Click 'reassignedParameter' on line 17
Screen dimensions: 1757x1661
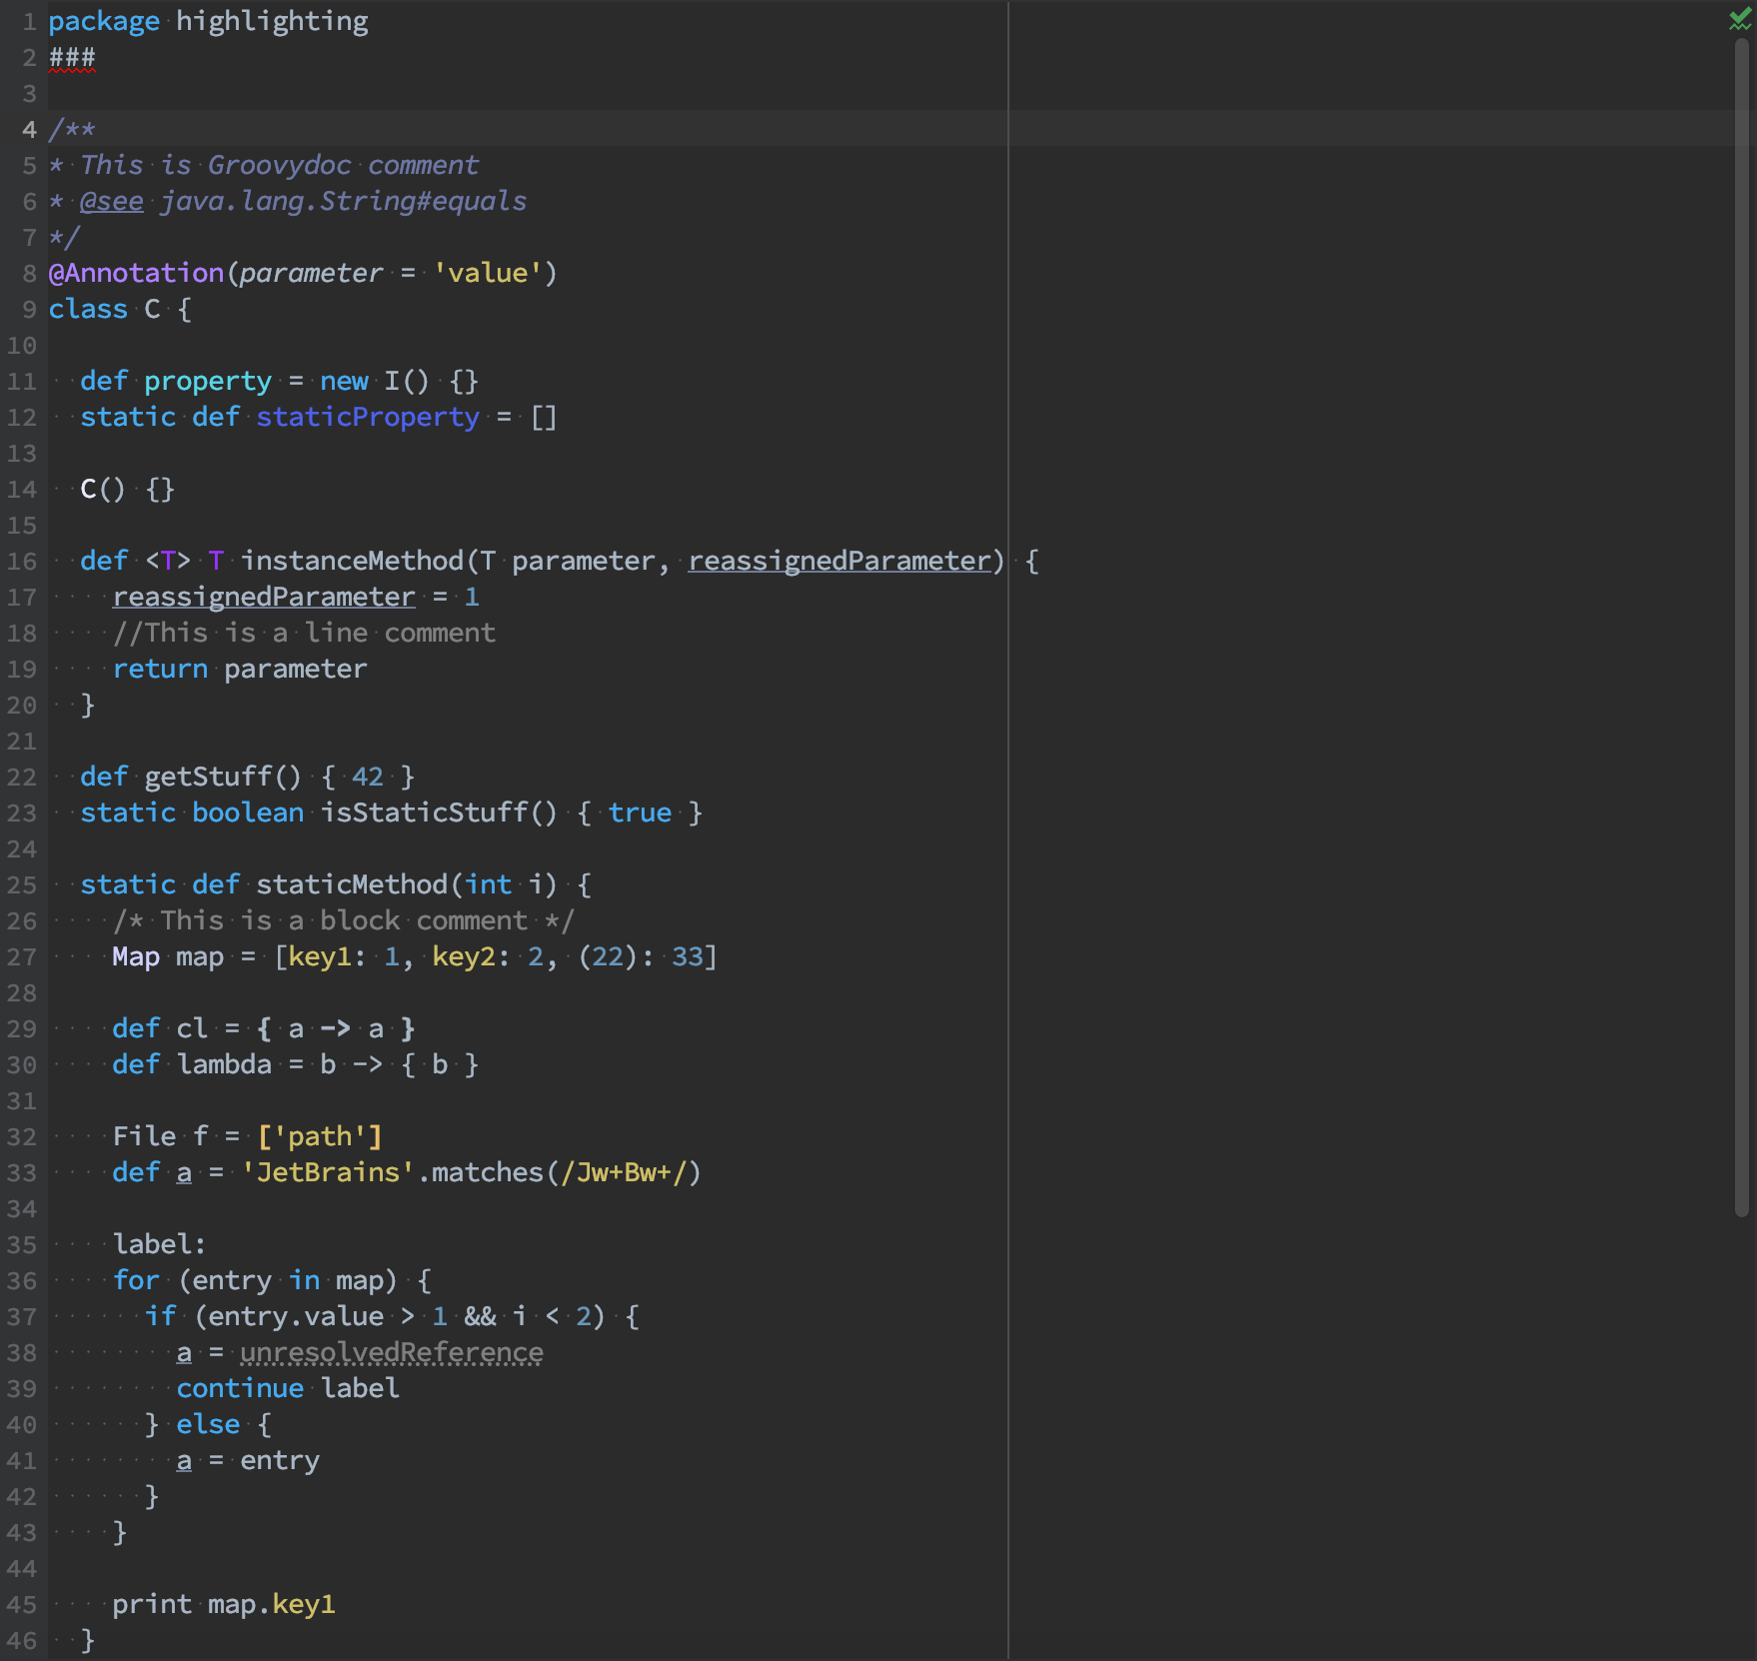pyautogui.click(x=264, y=597)
